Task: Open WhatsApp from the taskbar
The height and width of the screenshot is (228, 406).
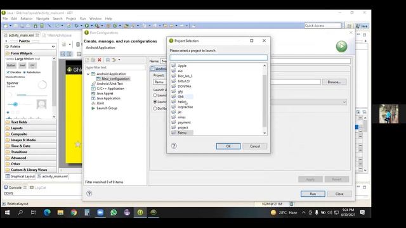Action: click(x=114, y=213)
